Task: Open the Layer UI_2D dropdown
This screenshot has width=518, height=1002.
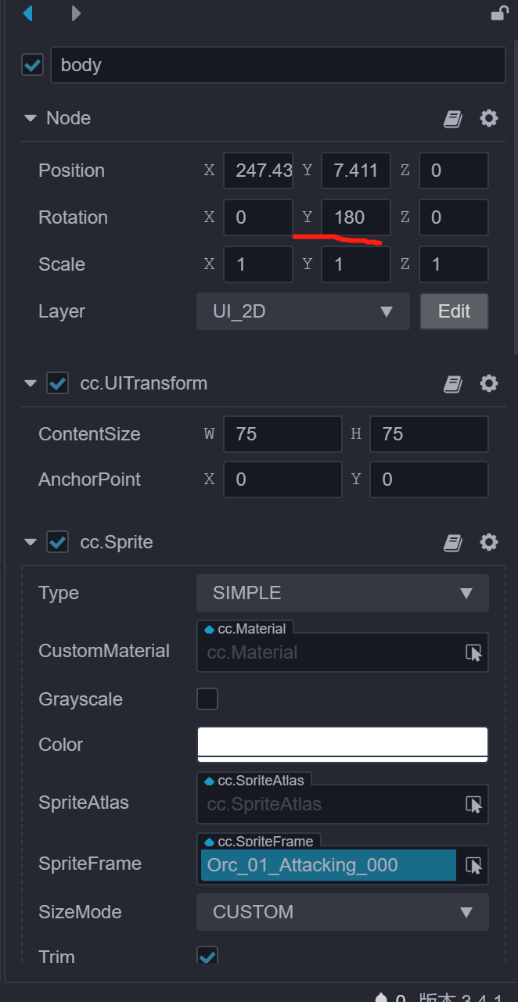Action: point(303,311)
